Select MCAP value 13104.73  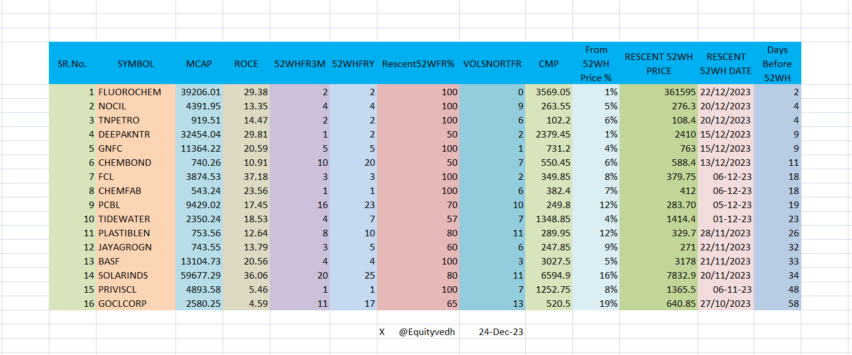(x=199, y=261)
